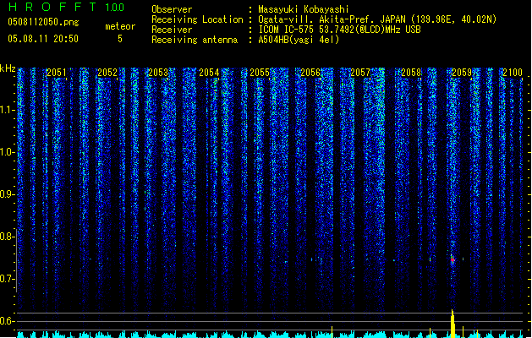Click the Receiving Location label
This screenshot has width=532, height=338.
click(x=197, y=19)
